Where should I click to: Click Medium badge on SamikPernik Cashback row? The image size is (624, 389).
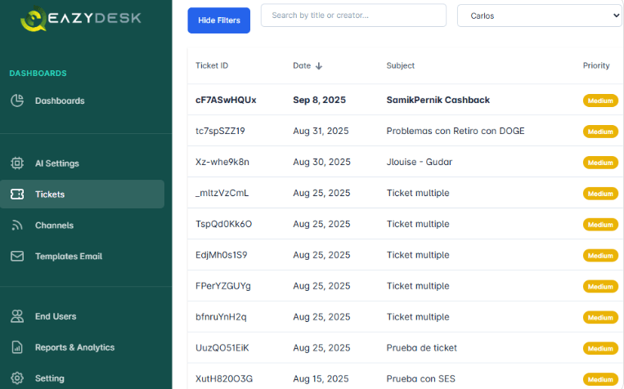tap(600, 101)
